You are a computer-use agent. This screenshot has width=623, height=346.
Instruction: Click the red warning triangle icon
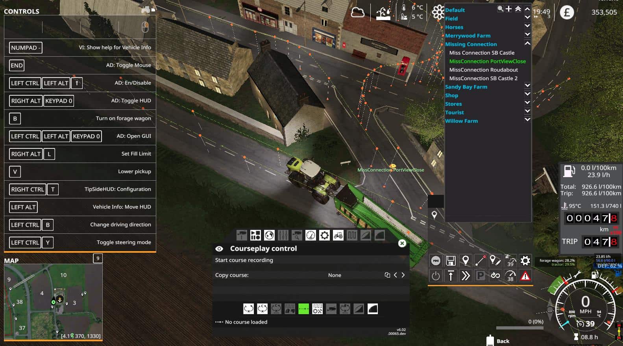525,276
